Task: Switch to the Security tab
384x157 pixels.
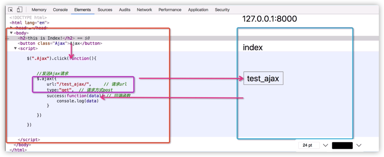Action: pyautogui.click(x=222, y=10)
